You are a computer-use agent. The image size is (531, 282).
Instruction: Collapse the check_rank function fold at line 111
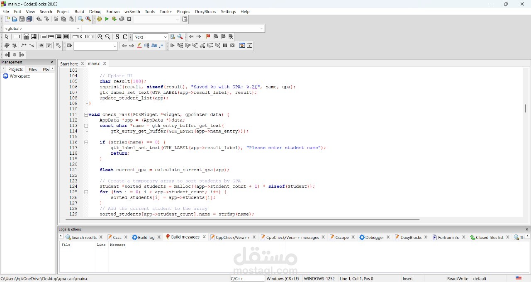[x=86, y=114]
